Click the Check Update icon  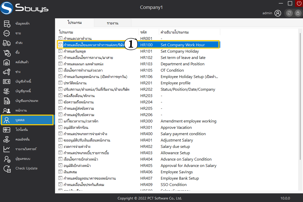tap(7, 168)
